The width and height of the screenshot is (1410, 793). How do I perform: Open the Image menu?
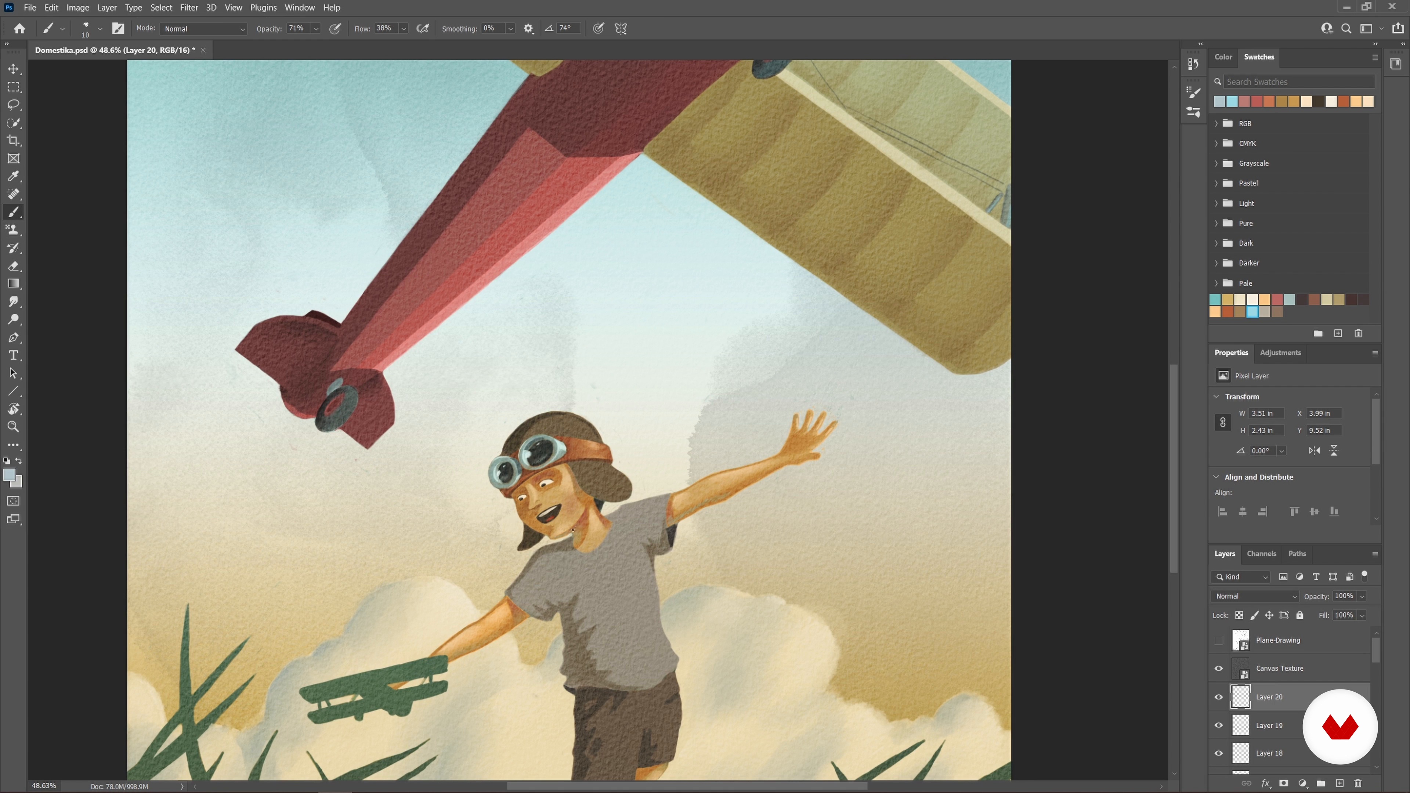[78, 8]
